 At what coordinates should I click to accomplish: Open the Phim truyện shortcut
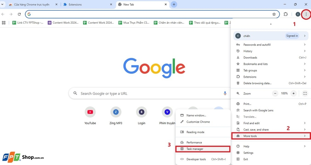click(167, 116)
